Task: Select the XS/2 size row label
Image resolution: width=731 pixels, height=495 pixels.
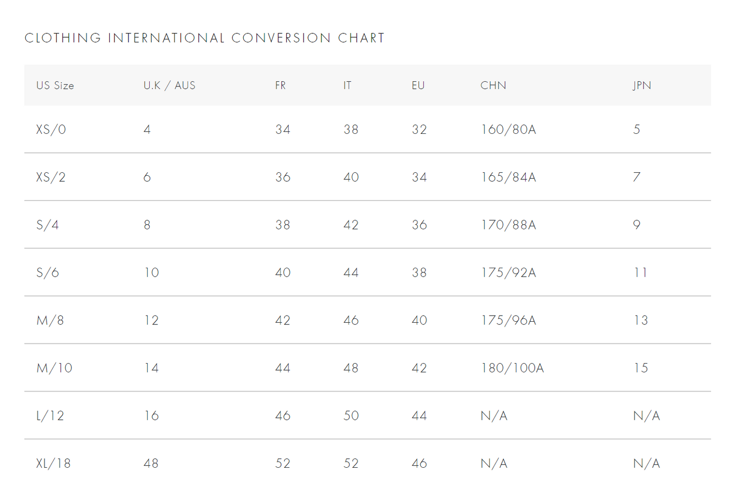Action: [51, 177]
